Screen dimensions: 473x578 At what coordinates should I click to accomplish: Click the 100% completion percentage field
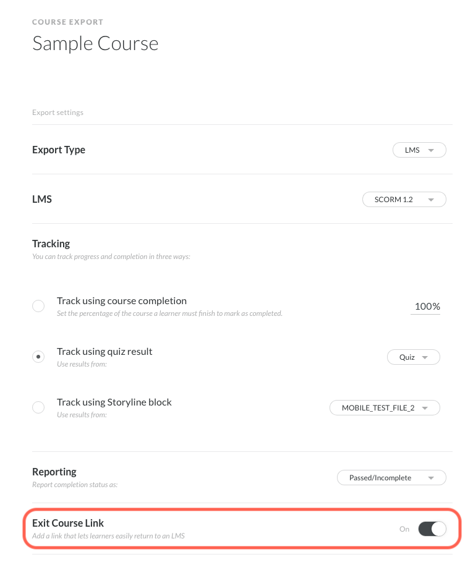pyautogui.click(x=426, y=307)
